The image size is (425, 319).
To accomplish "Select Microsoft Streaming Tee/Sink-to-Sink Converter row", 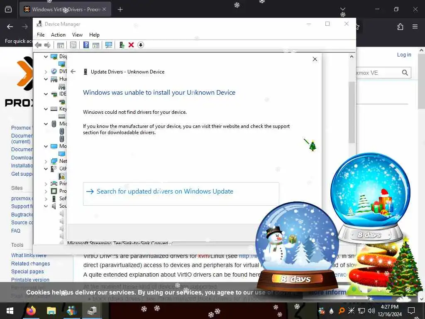I will tap(119, 243).
